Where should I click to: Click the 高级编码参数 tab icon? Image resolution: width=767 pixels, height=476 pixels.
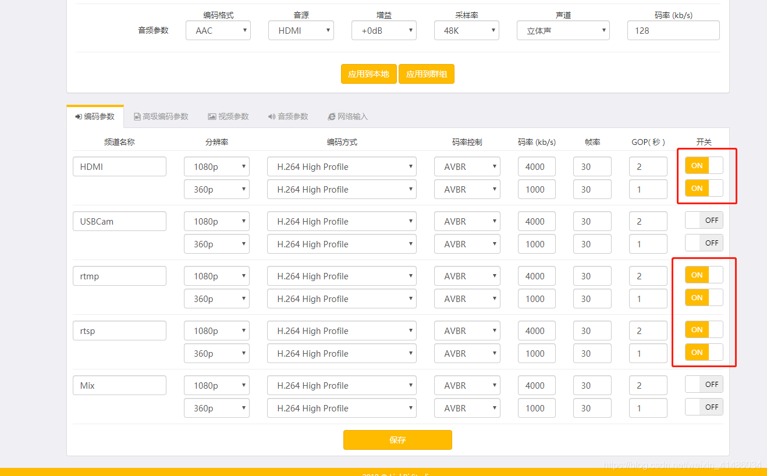[x=137, y=116]
